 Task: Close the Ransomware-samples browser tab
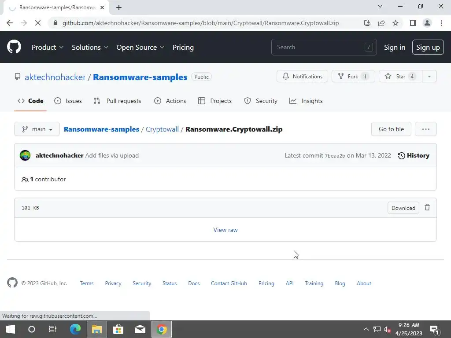tap(102, 7)
